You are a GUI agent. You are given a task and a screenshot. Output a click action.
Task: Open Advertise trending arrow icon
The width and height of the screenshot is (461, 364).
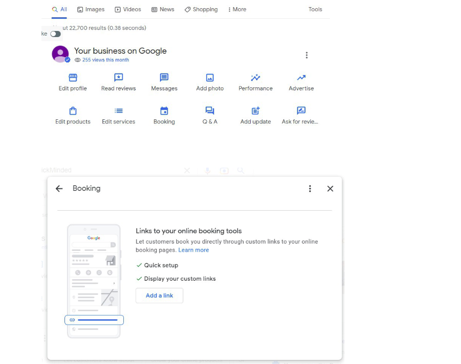point(301,78)
